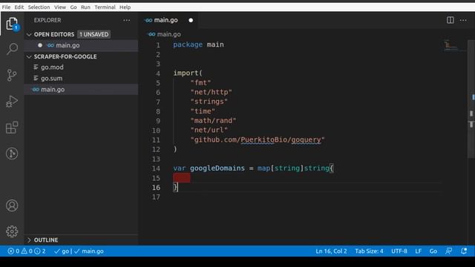
Task: Select the main.go editor tab
Action: coord(169,20)
